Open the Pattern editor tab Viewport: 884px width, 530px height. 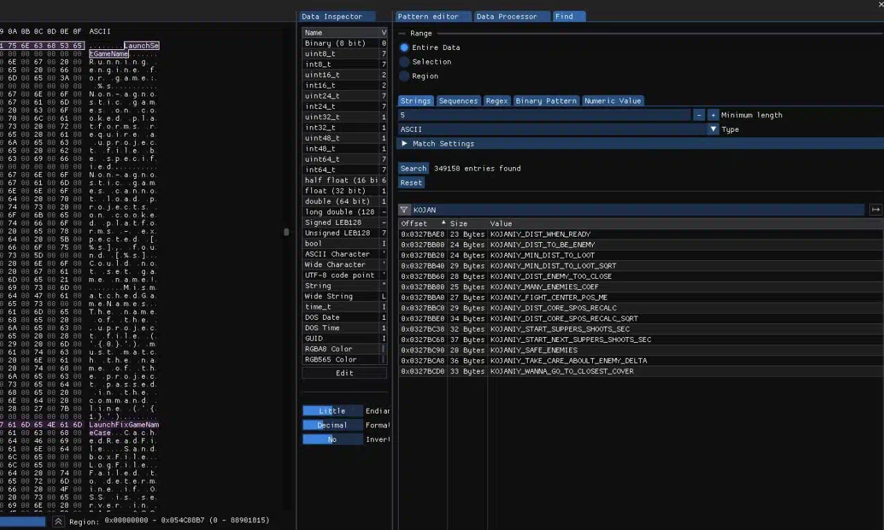coord(433,17)
